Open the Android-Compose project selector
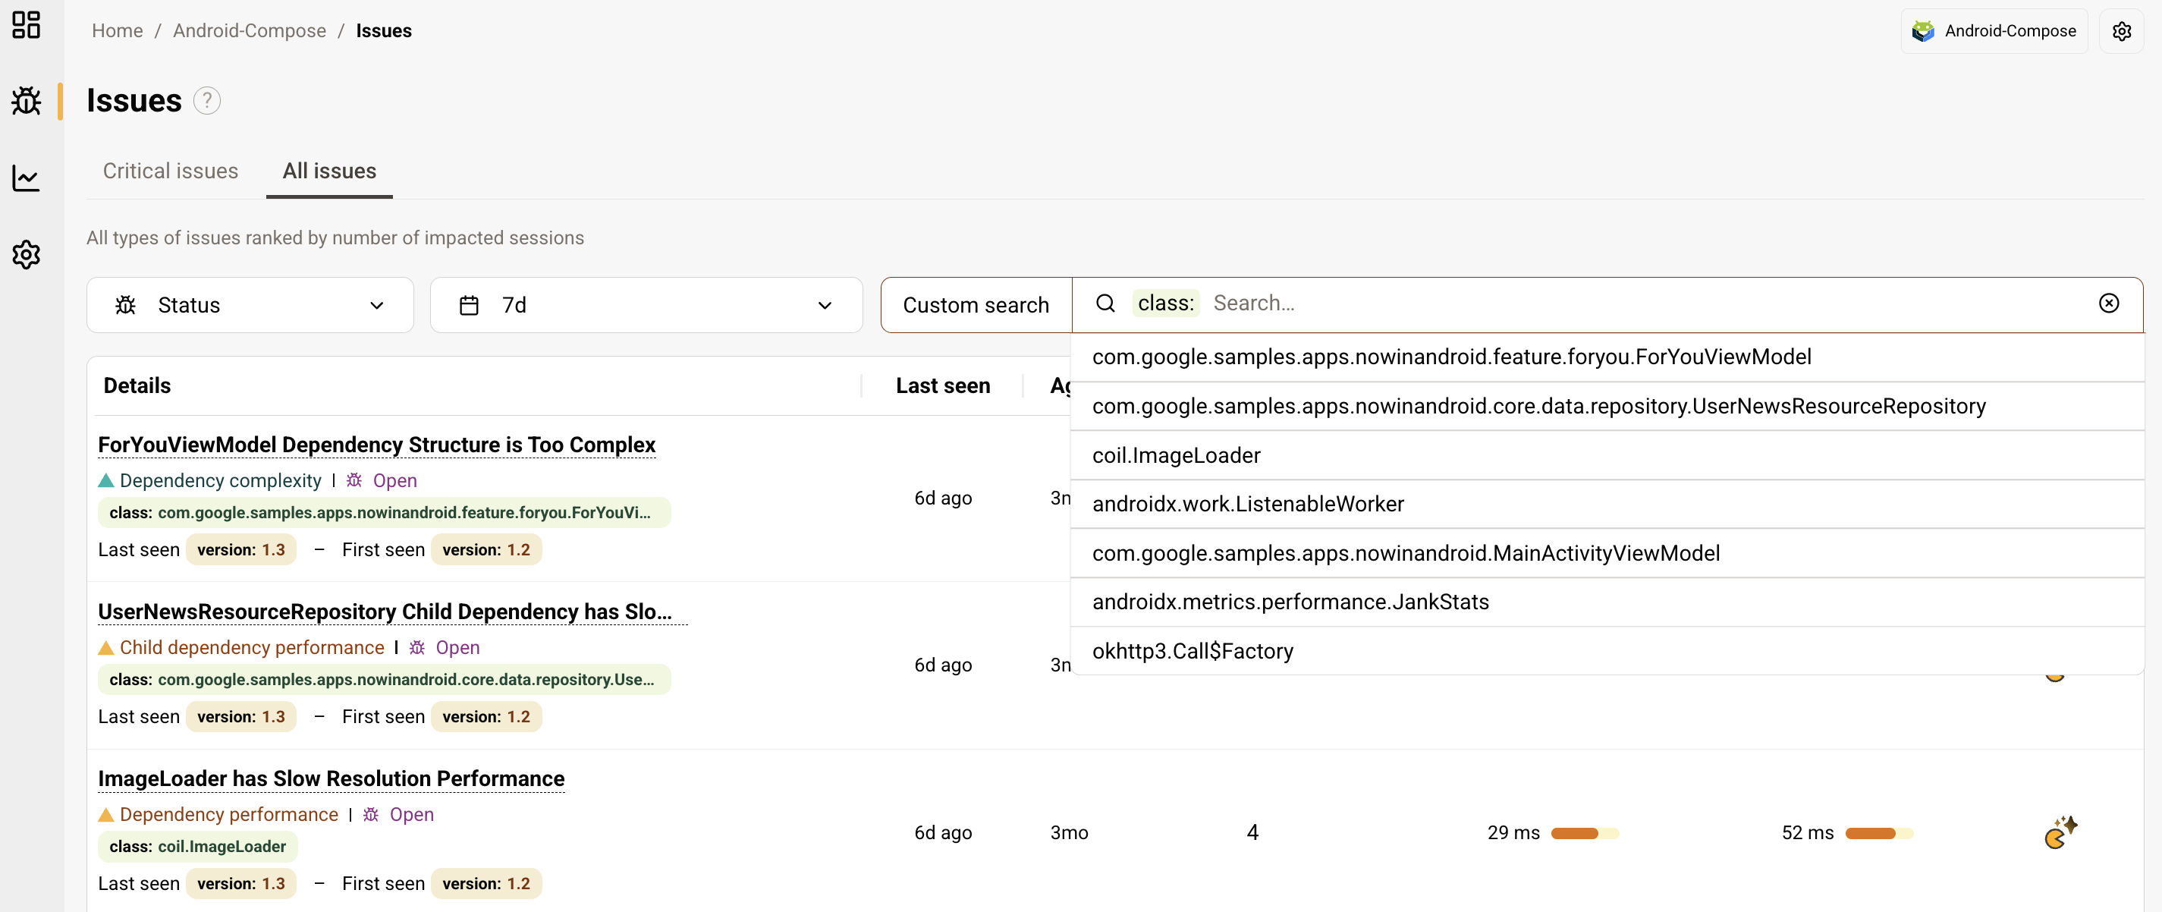Screen dimensions: 2162x912 point(1994,31)
